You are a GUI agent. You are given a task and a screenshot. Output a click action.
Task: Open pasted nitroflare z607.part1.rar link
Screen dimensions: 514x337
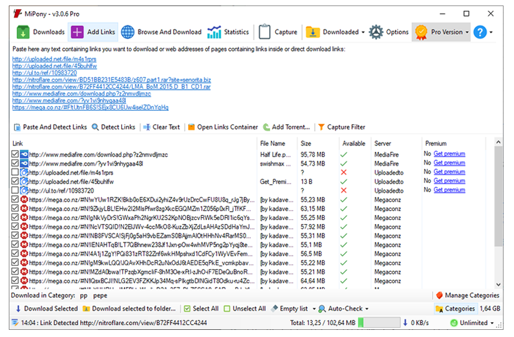pos(111,79)
